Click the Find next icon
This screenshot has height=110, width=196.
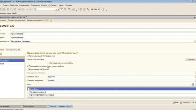(62, 9)
